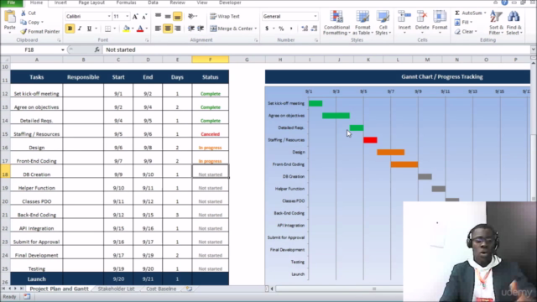This screenshot has height=302, width=537.
Task: Switch to the Formulas ribbon tab
Action: [126, 3]
